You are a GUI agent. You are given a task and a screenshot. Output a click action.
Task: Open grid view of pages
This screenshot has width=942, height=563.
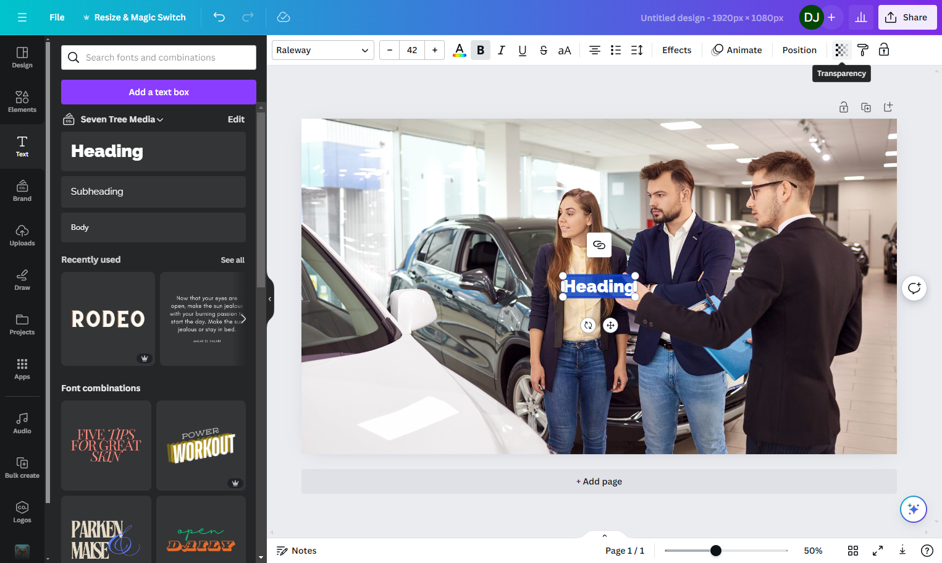[x=853, y=551]
